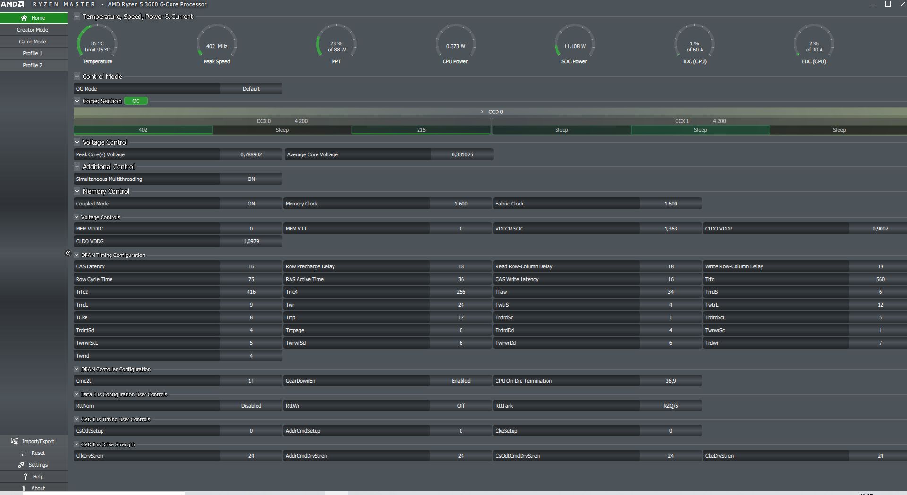907x495 pixels.
Task: Collapse Data Bus Configuration User Controls
Action: tap(77, 394)
